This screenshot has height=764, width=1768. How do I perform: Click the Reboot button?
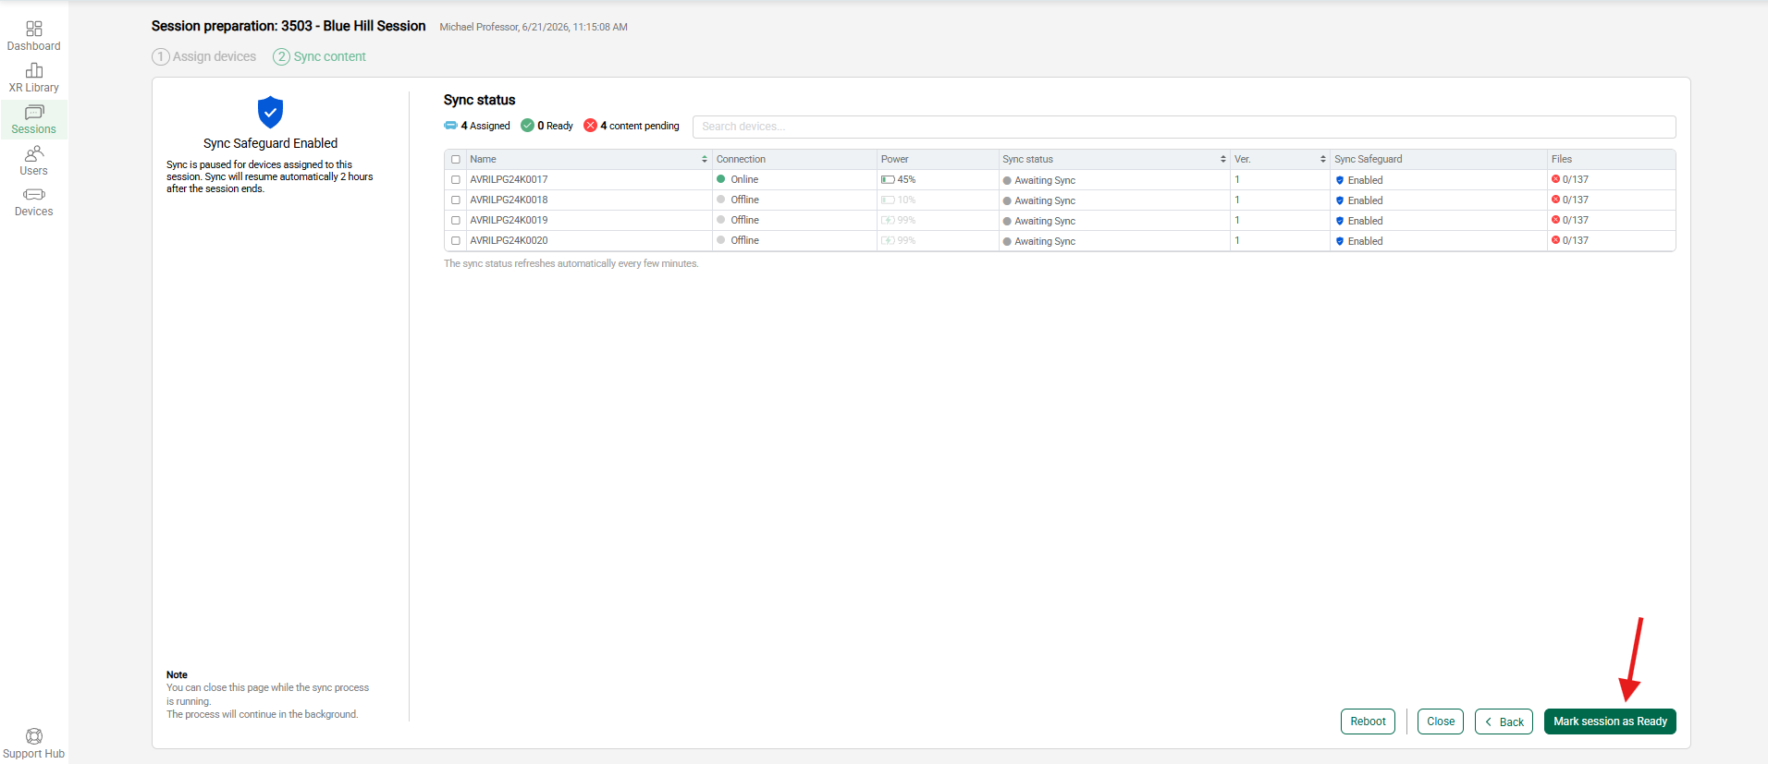[x=1368, y=722]
